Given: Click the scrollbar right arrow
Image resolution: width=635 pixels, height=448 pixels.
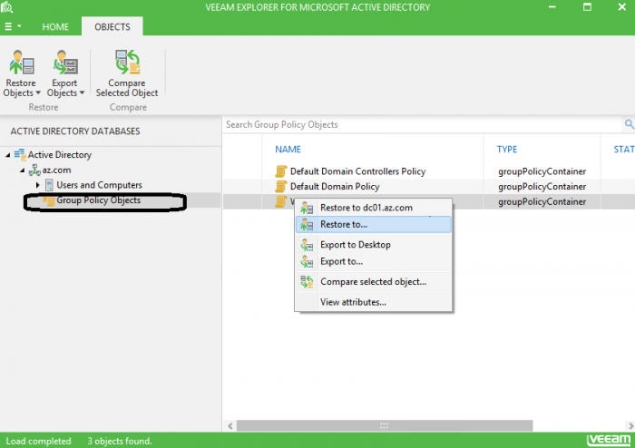Looking at the screenshot, I should tap(630, 425).
